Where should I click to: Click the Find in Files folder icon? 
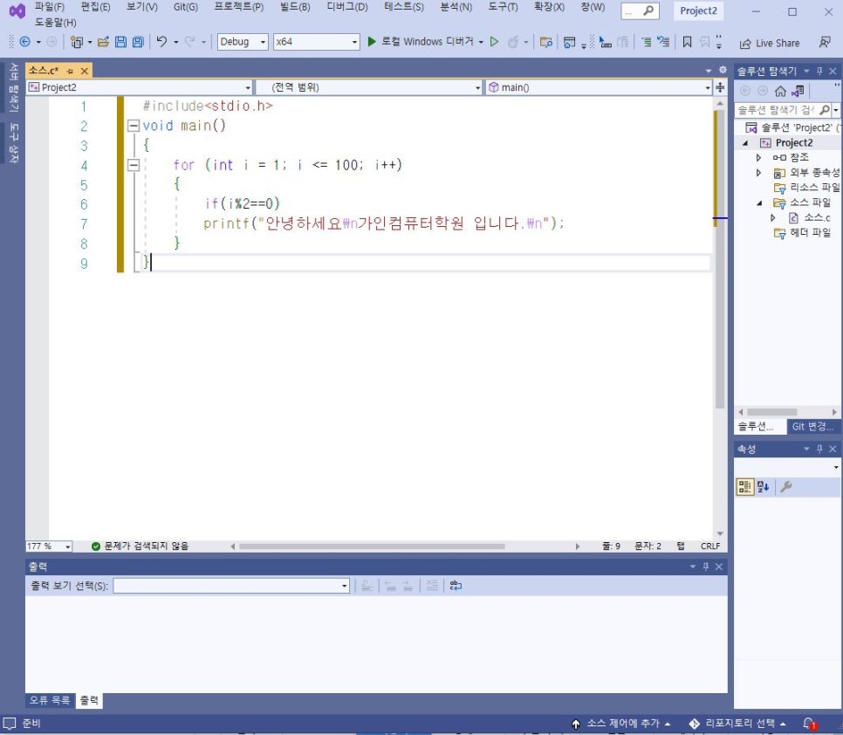tap(546, 42)
